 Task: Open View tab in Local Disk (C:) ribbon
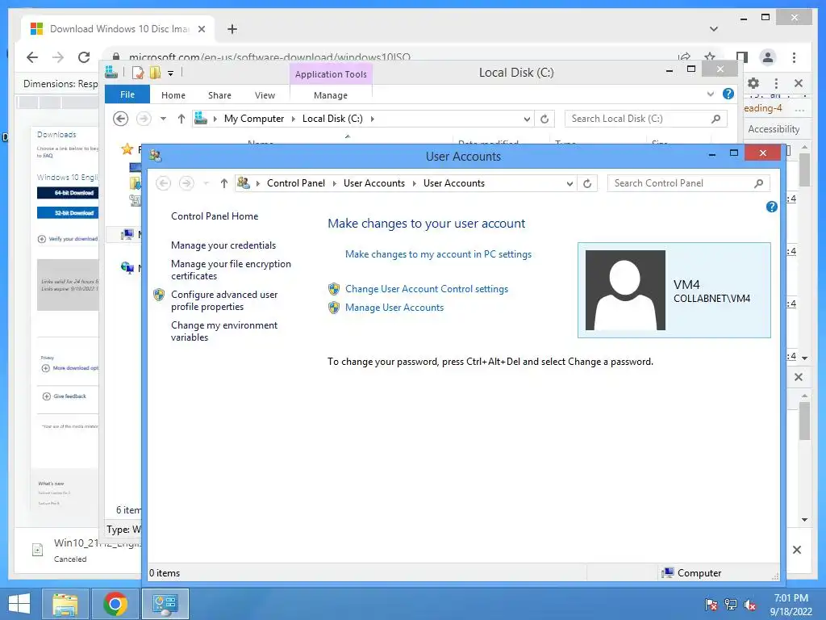265,95
